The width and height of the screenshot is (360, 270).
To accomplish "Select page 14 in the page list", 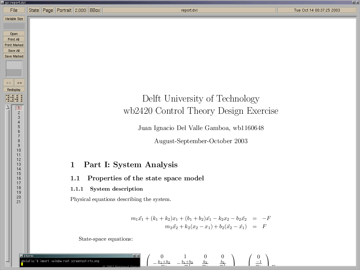I will coord(19,169).
